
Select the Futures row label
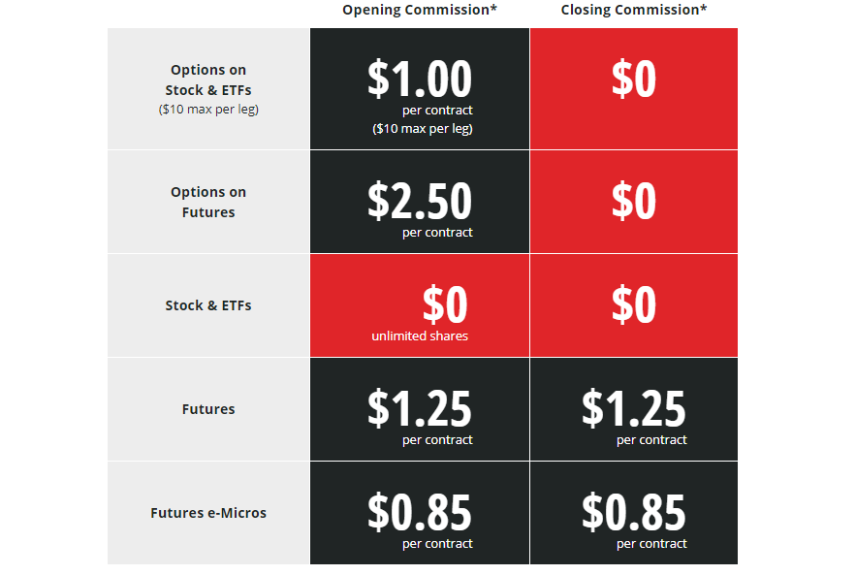[x=208, y=409]
